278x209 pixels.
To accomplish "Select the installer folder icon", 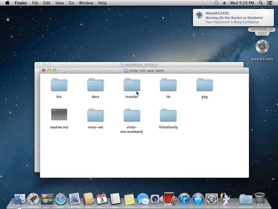I will pos(132,85).
